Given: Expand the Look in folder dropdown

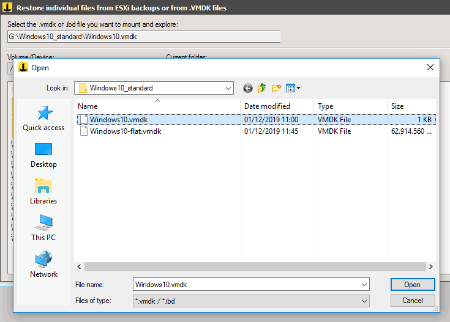Looking at the screenshot, I should (x=228, y=88).
